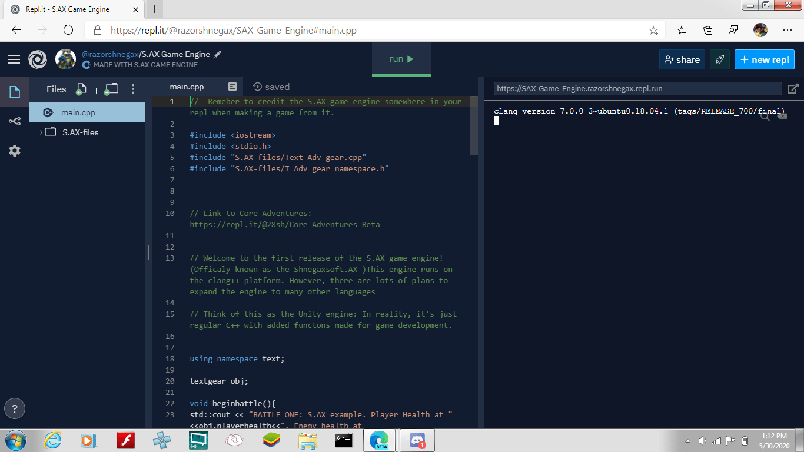Image resolution: width=804 pixels, height=452 pixels.
Task: Click the #include <iostream> line
Action: pos(232,135)
